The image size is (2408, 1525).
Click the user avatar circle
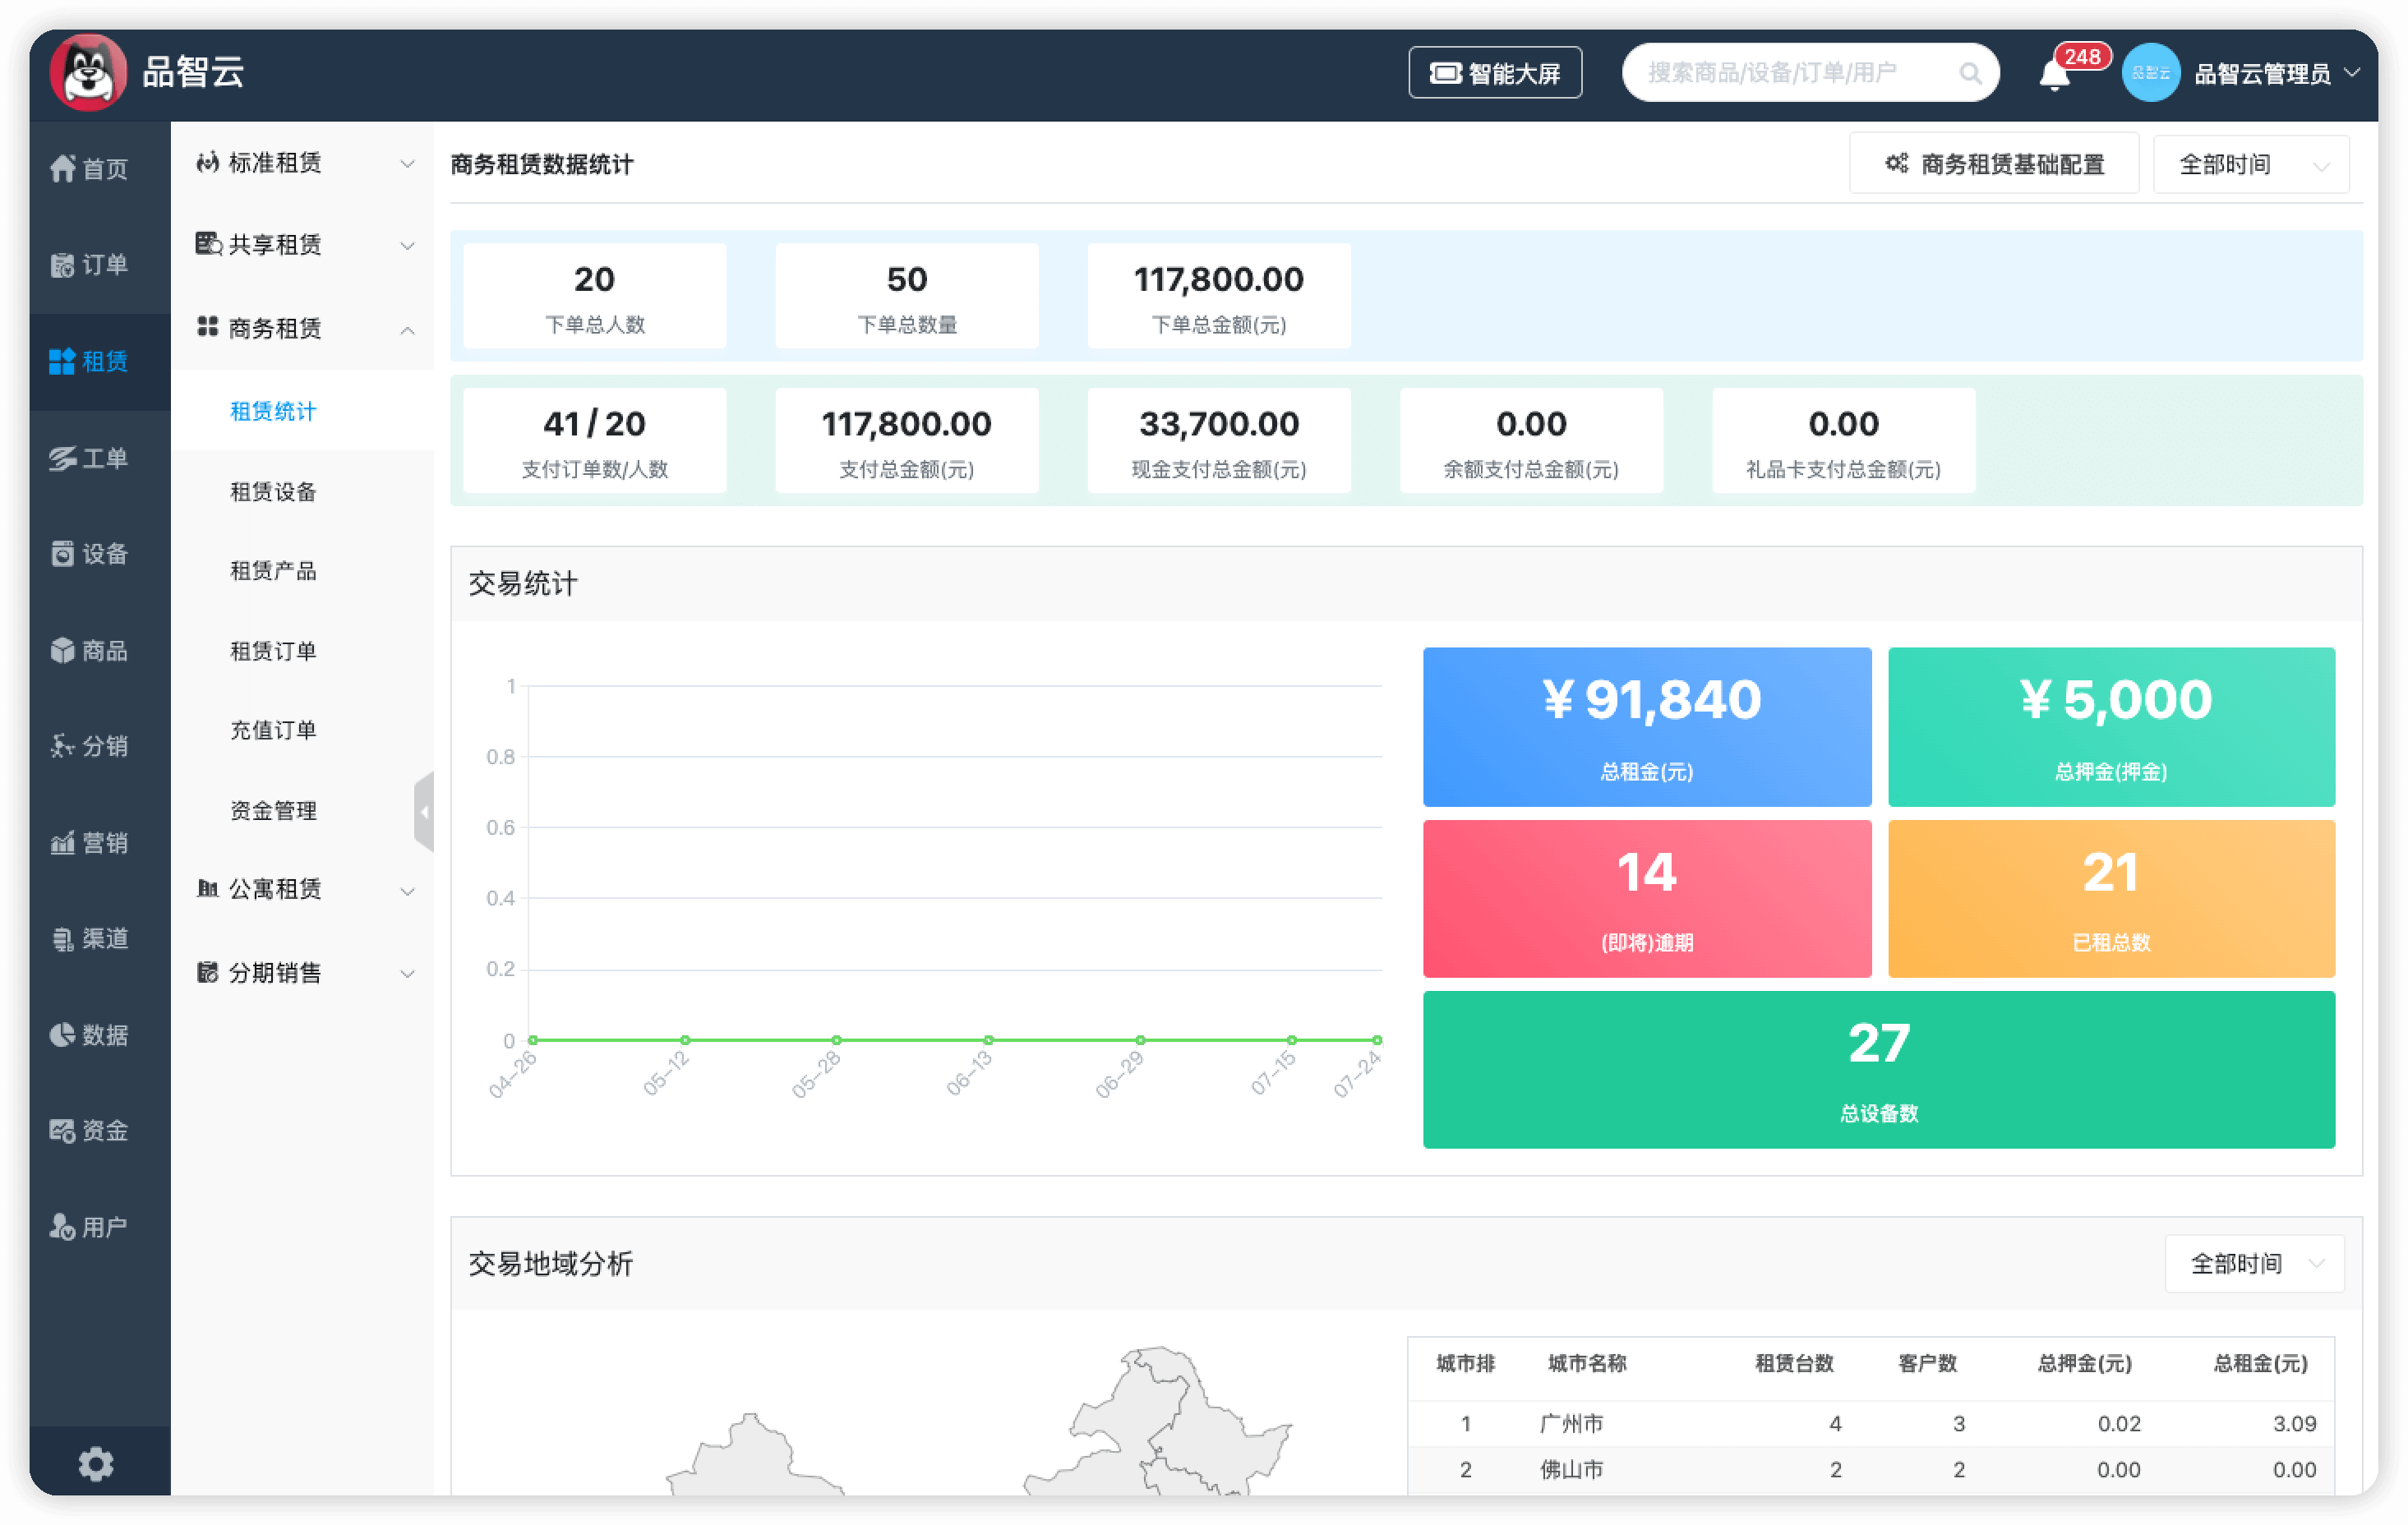point(2150,73)
